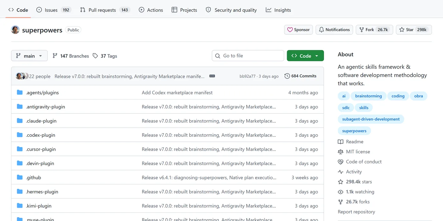The height and width of the screenshot is (221, 443).
Task: Click '4 months ago' in the .agents/plugins row
Action: pos(303,93)
